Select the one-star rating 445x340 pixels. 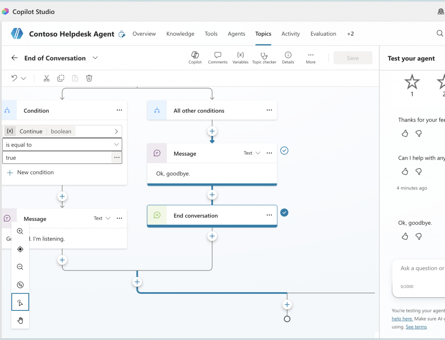(x=412, y=86)
